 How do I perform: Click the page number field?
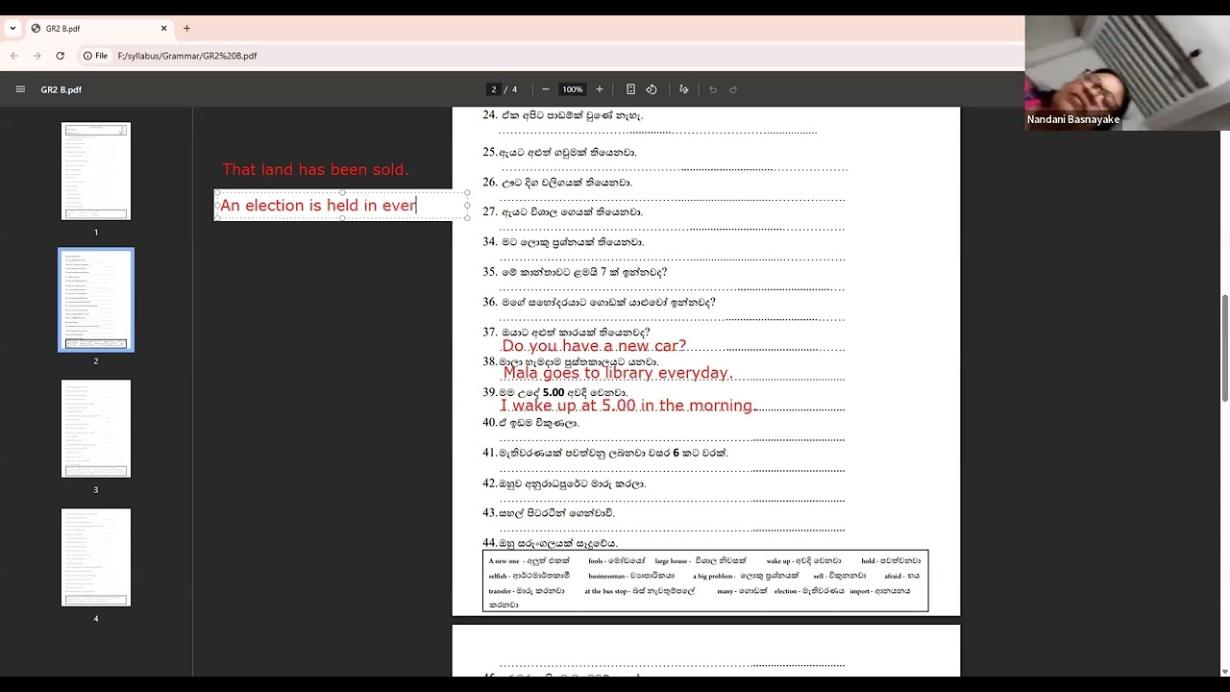(x=494, y=89)
